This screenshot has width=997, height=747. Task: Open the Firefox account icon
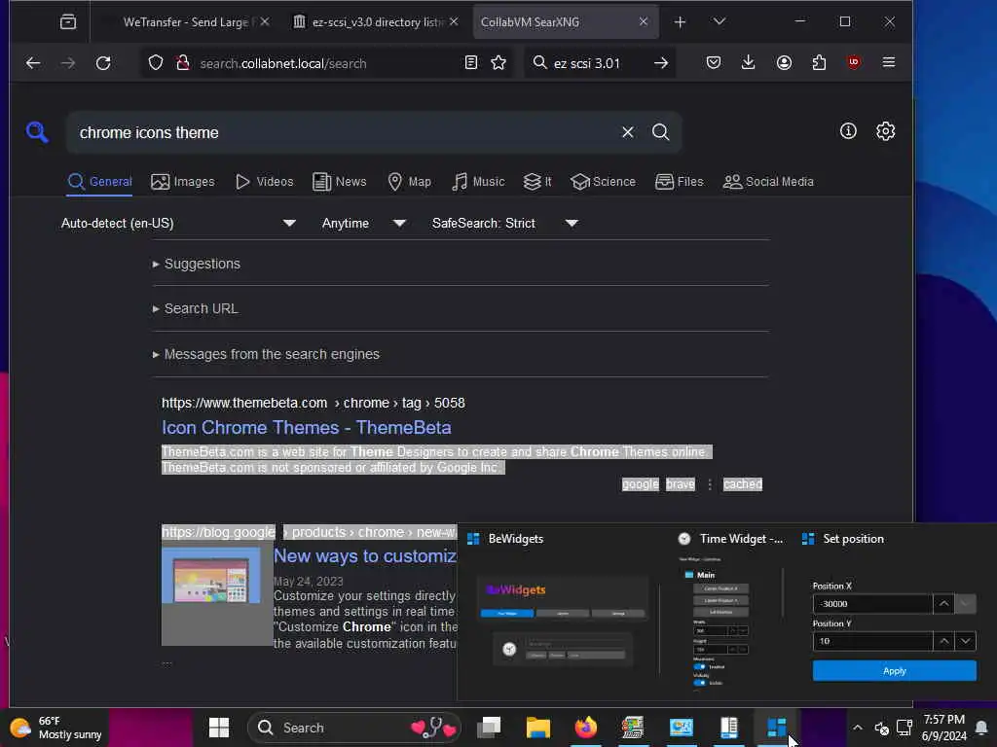(x=784, y=62)
